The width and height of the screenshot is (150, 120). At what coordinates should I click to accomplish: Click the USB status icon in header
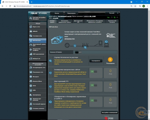pos(117,17)
